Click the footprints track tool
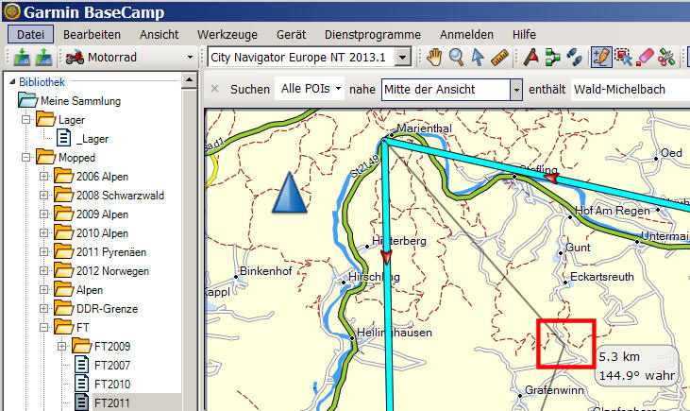Screen dimensions: 690x411 point(575,58)
